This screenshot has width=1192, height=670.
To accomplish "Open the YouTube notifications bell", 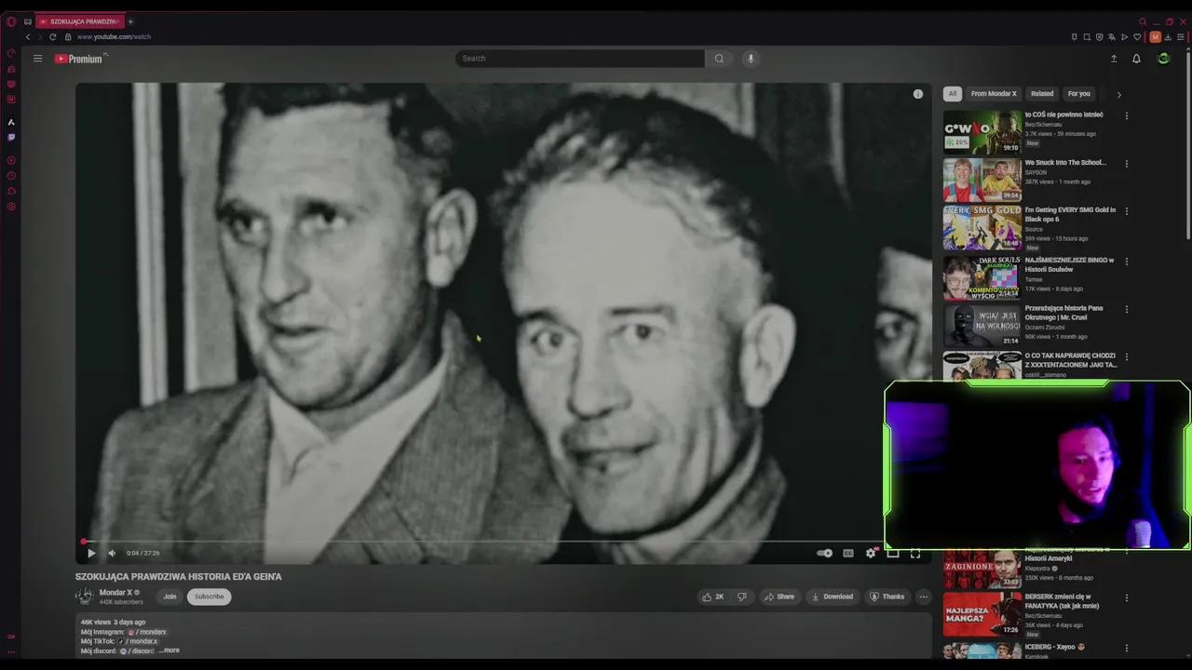I will coord(1136,59).
